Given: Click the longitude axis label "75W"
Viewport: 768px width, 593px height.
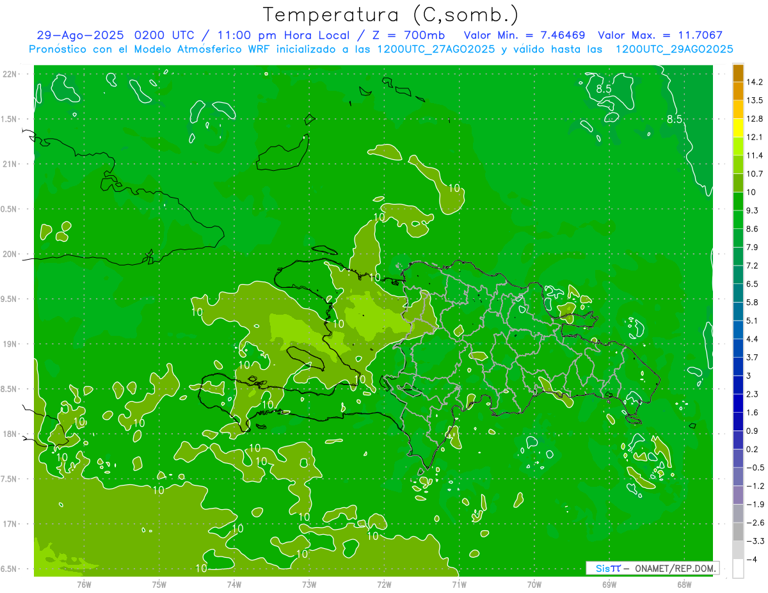Looking at the screenshot, I should pos(159,585).
